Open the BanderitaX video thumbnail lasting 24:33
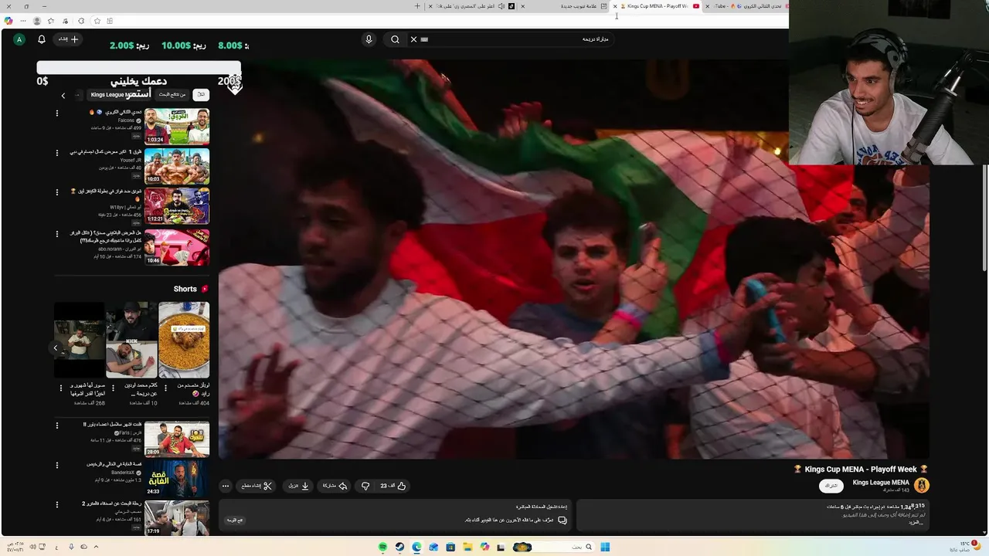989x556 pixels. tap(177, 479)
